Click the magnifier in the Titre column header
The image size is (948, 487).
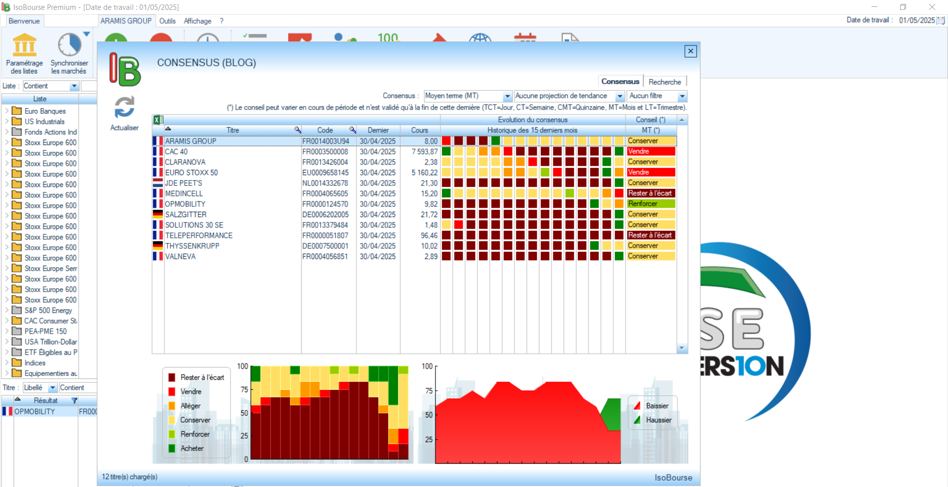point(298,130)
